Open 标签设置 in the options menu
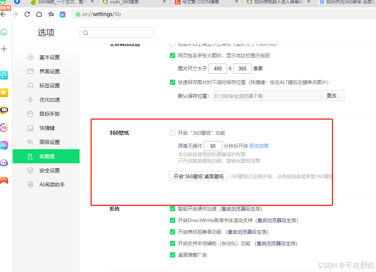The width and height of the screenshot is (376, 272). pos(46,86)
